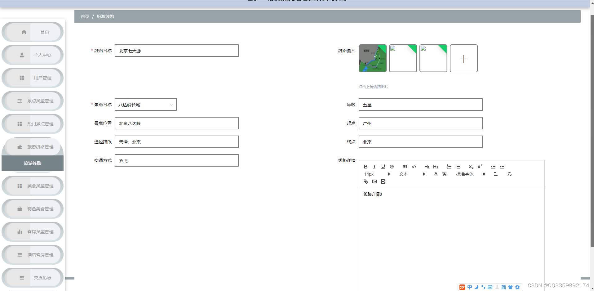Insert a code block in the editor
This screenshot has width=594, height=291.
click(x=414, y=167)
